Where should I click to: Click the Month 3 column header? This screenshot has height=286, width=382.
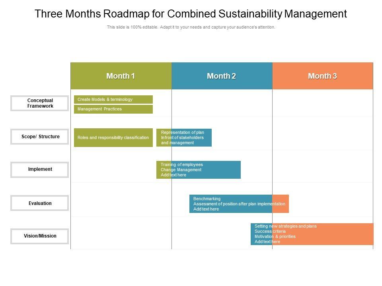(x=323, y=76)
